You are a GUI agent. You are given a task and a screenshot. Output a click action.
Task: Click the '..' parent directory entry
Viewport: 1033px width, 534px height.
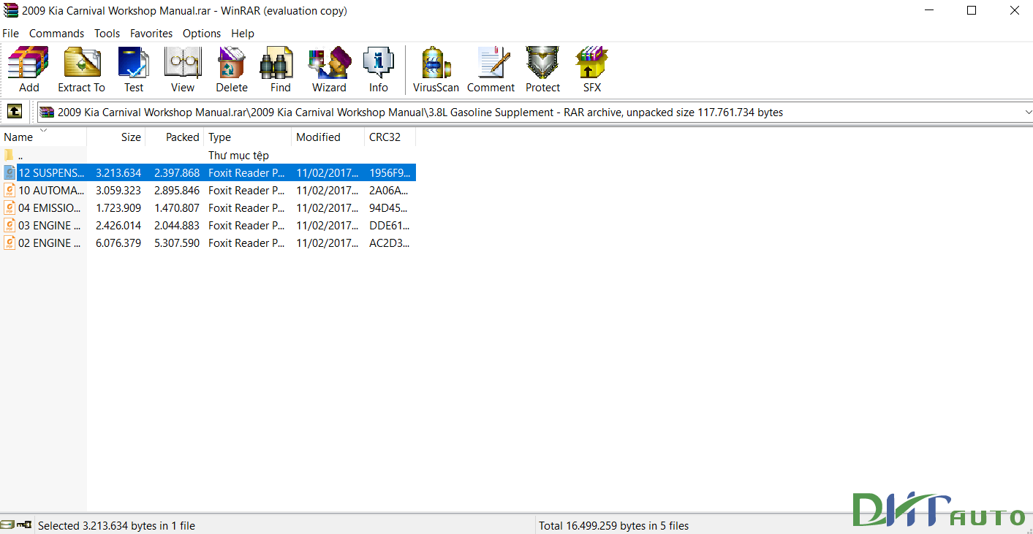click(20, 156)
